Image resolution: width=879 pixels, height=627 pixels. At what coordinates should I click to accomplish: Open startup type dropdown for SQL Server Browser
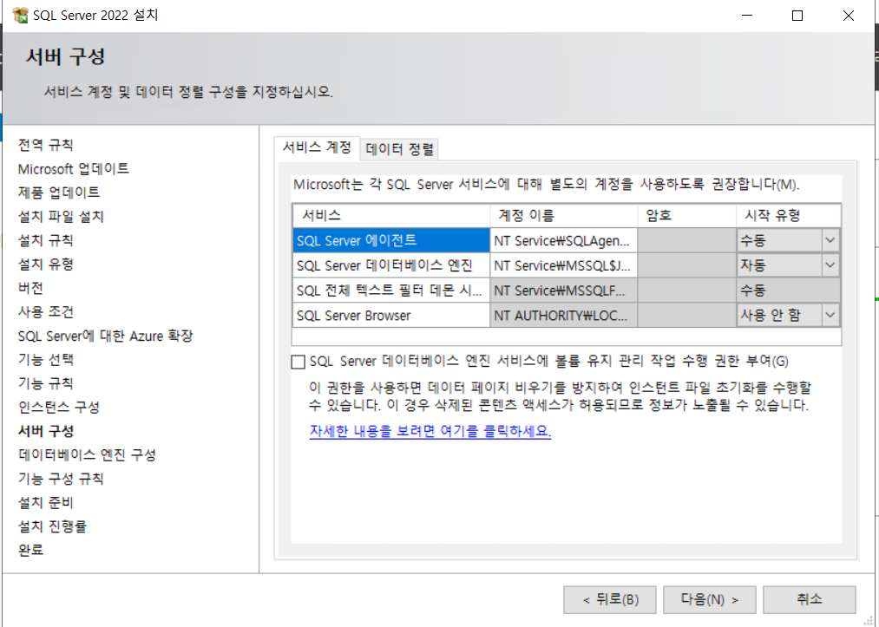tap(830, 315)
